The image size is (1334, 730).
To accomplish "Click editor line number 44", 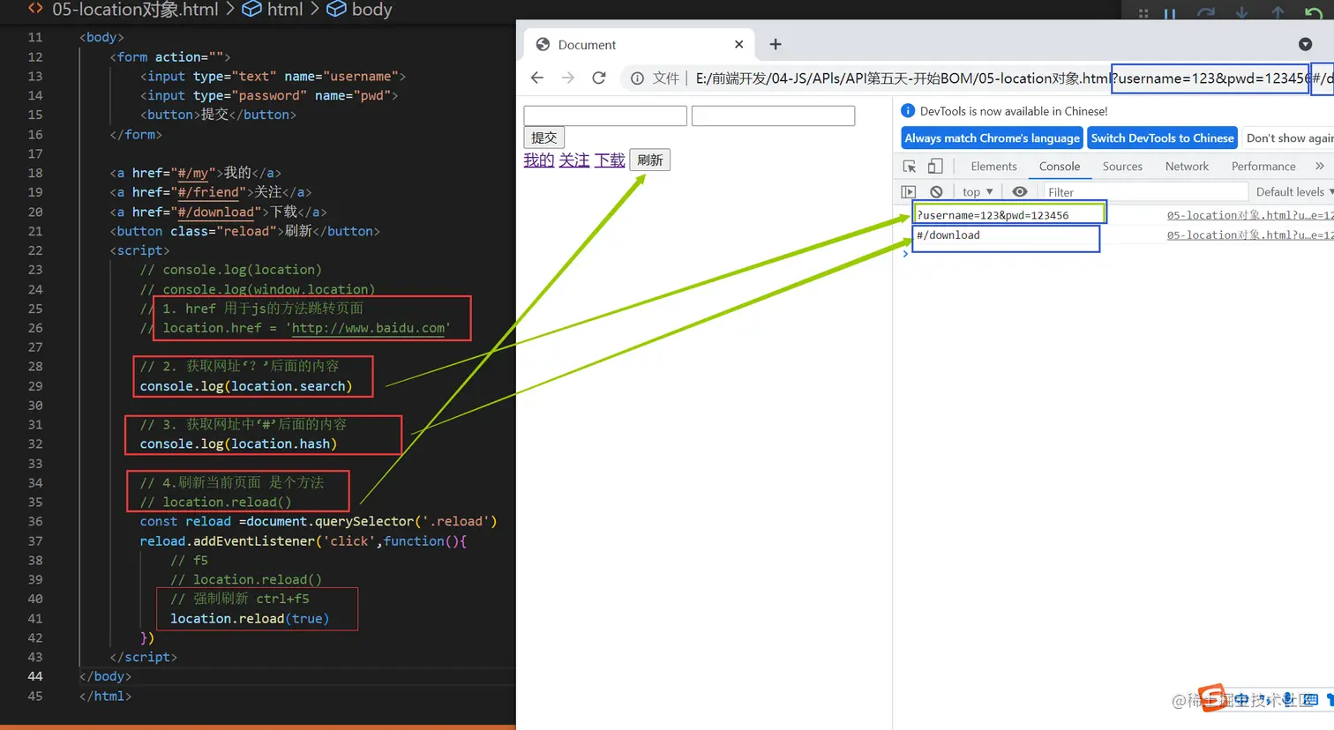I will (34, 676).
